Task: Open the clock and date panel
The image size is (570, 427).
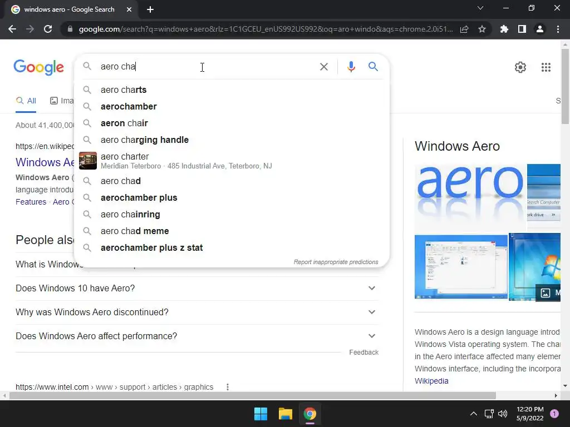Action: click(530, 414)
